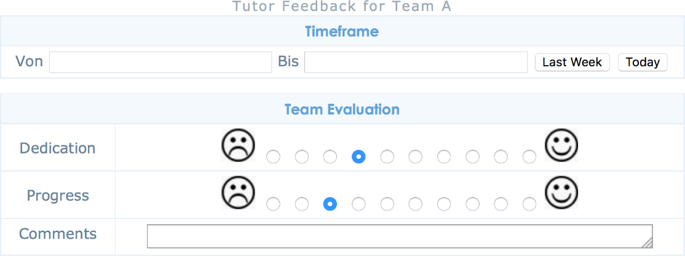This screenshot has height=259, width=685.
Task: Click the Last Week button
Action: (572, 63)
